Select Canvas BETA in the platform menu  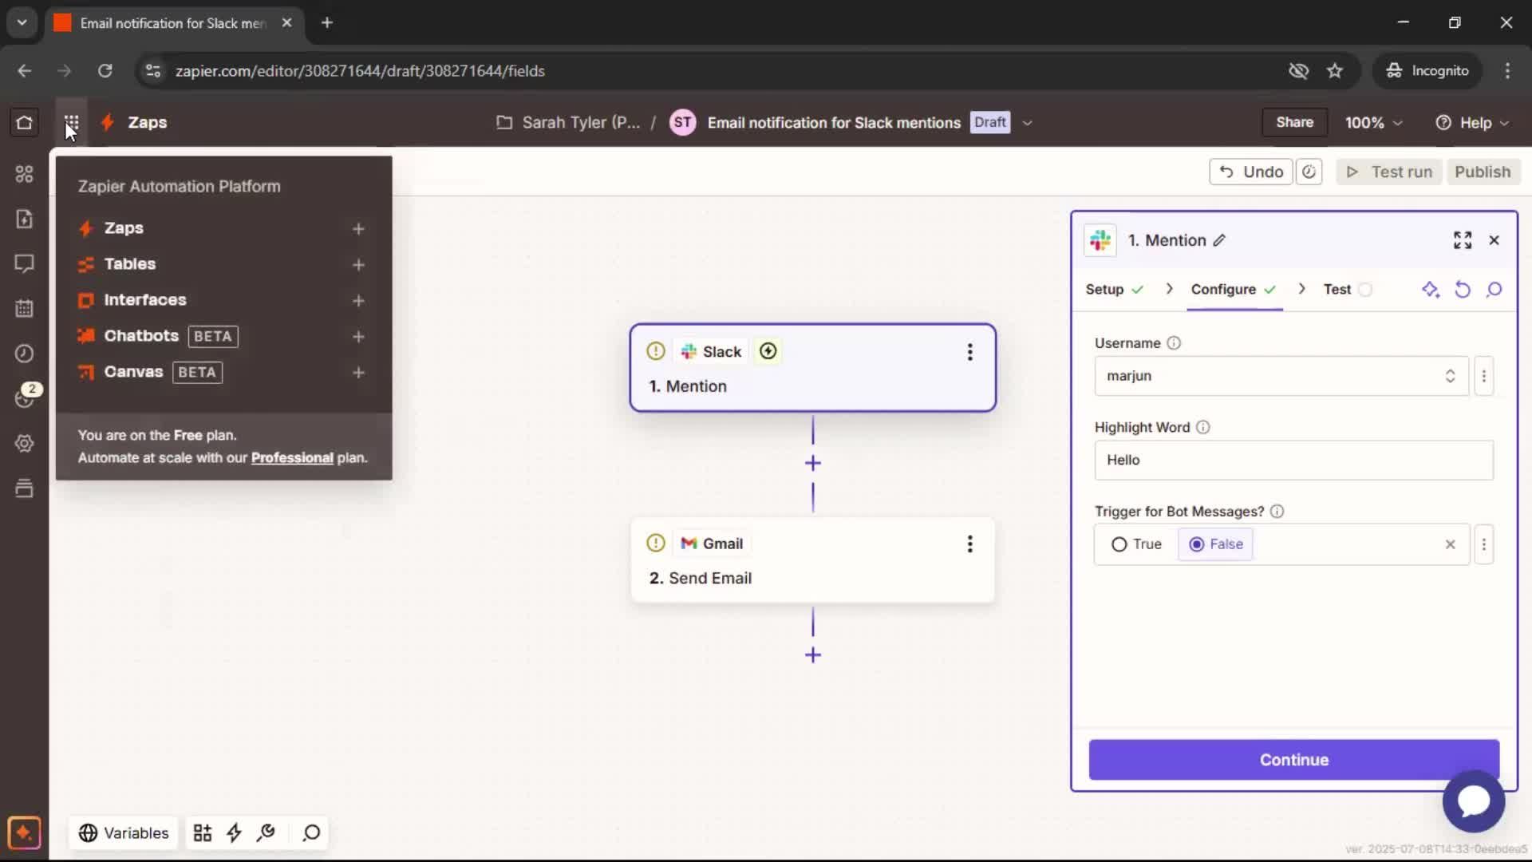pyautogui.click(x=150, y=372)
